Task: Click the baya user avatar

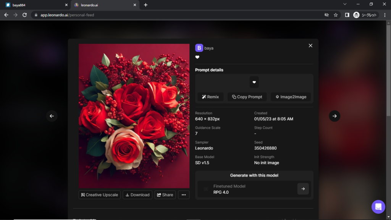Action: coord(199,48)
